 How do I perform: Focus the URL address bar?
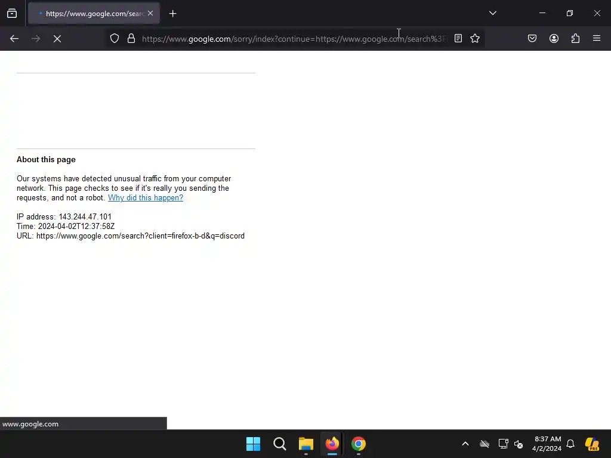click(x=294, y=39)
